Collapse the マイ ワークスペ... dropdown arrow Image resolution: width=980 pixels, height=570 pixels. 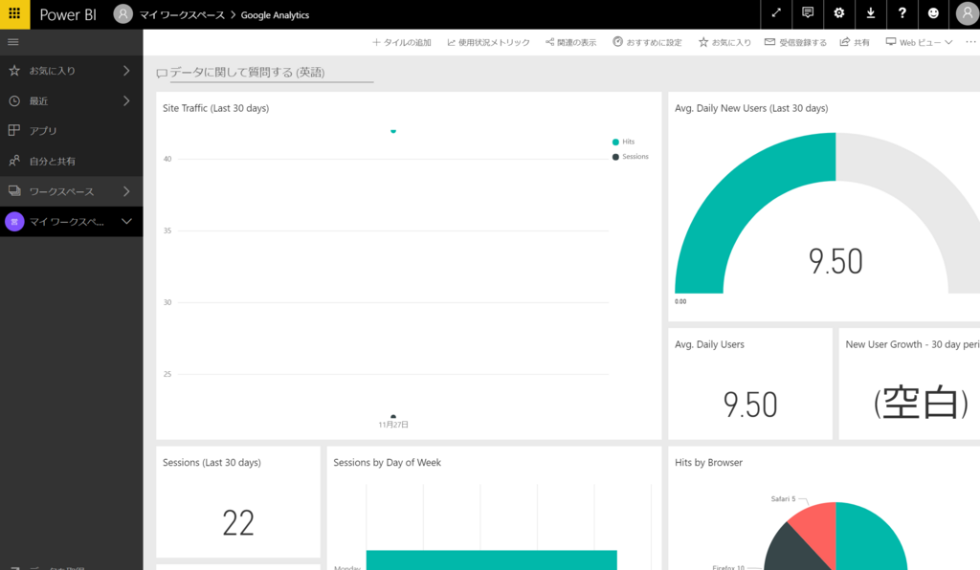[x=126, y=221]
